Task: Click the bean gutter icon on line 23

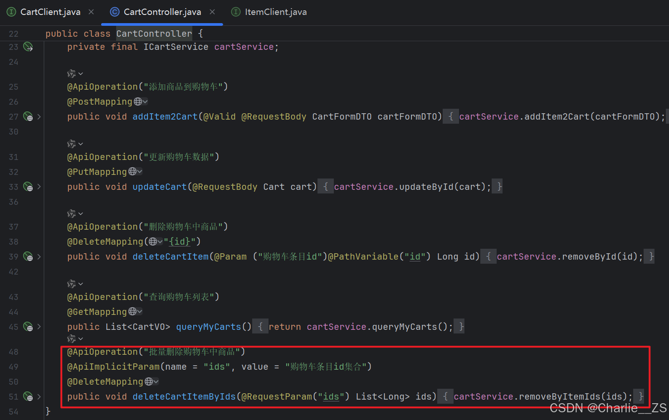Action: 28,47
